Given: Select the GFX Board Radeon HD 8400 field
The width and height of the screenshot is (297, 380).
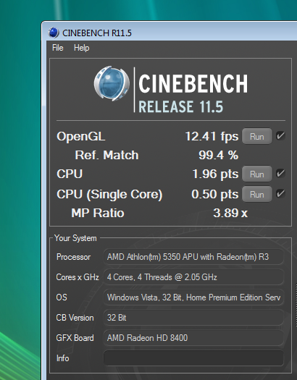Looking at the screenshot, I should point(193,338).
